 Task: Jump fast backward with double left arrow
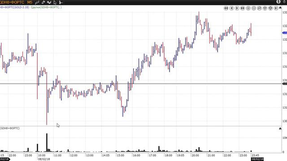tap(226, 8)
